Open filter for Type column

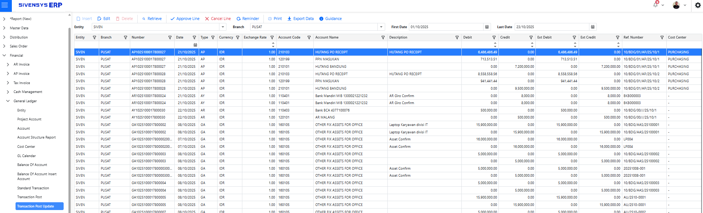[x=213, y=37]
